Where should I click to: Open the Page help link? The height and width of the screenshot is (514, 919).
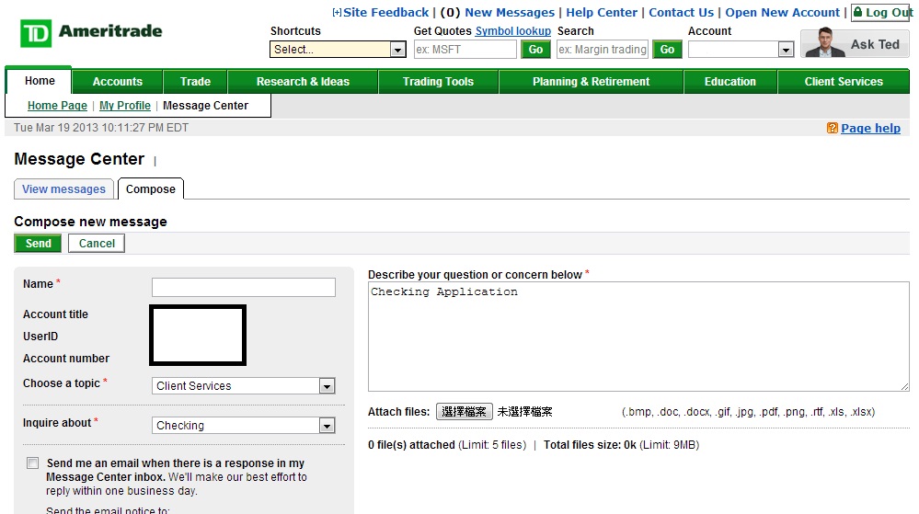870,128
